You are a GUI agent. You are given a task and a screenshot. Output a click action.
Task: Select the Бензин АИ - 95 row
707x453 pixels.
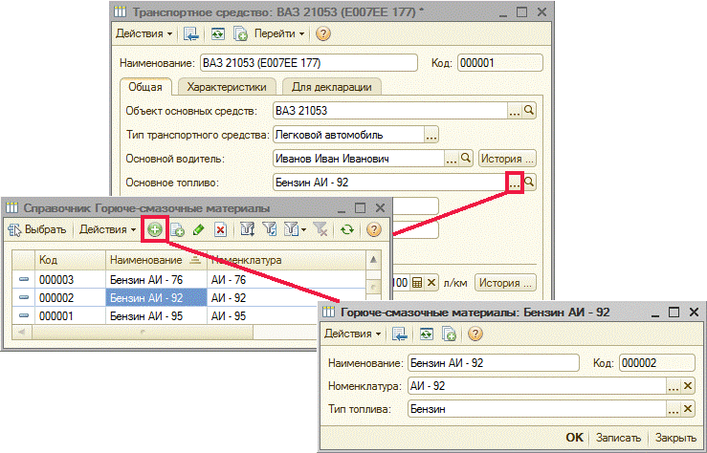[153, 315]
